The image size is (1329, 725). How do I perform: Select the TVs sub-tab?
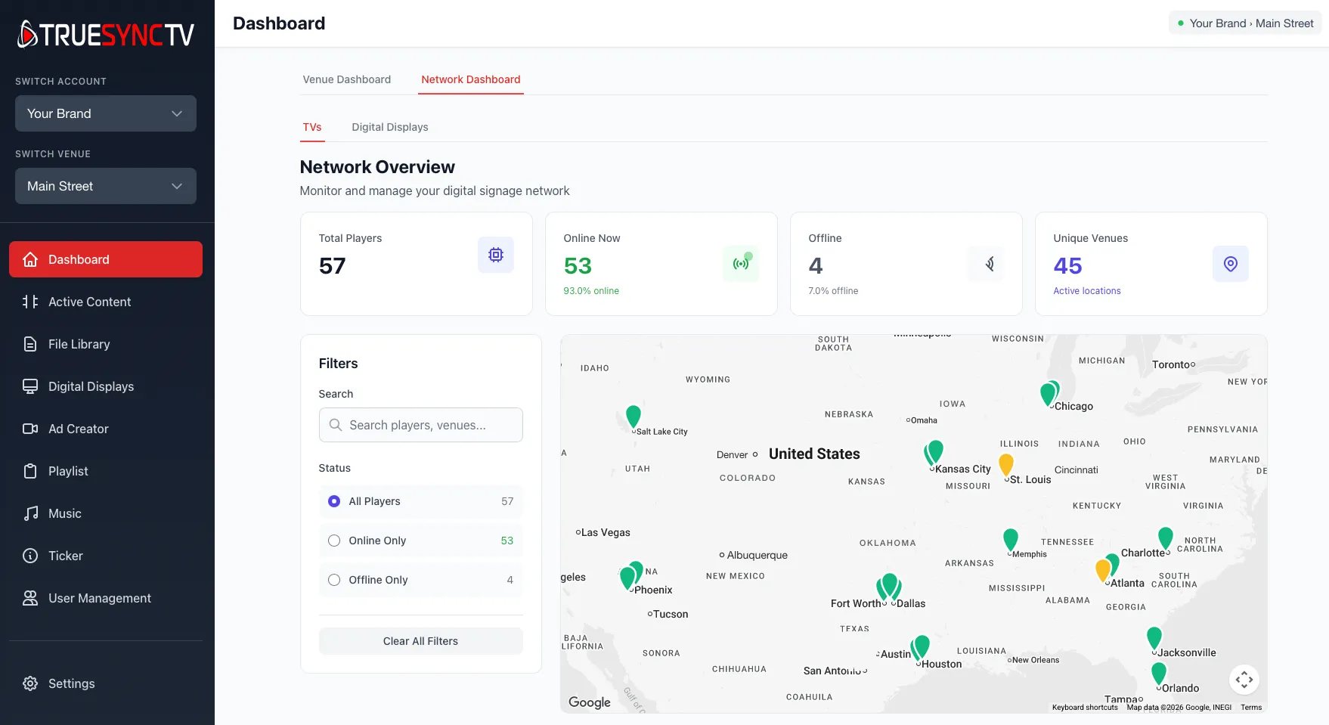(312, 127)
